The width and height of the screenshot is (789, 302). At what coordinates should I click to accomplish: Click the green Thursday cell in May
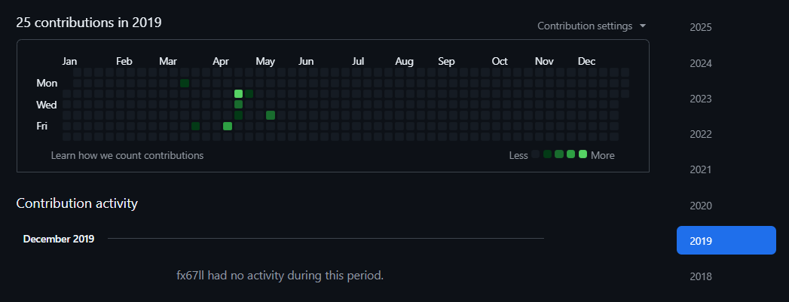pos(271,115)
